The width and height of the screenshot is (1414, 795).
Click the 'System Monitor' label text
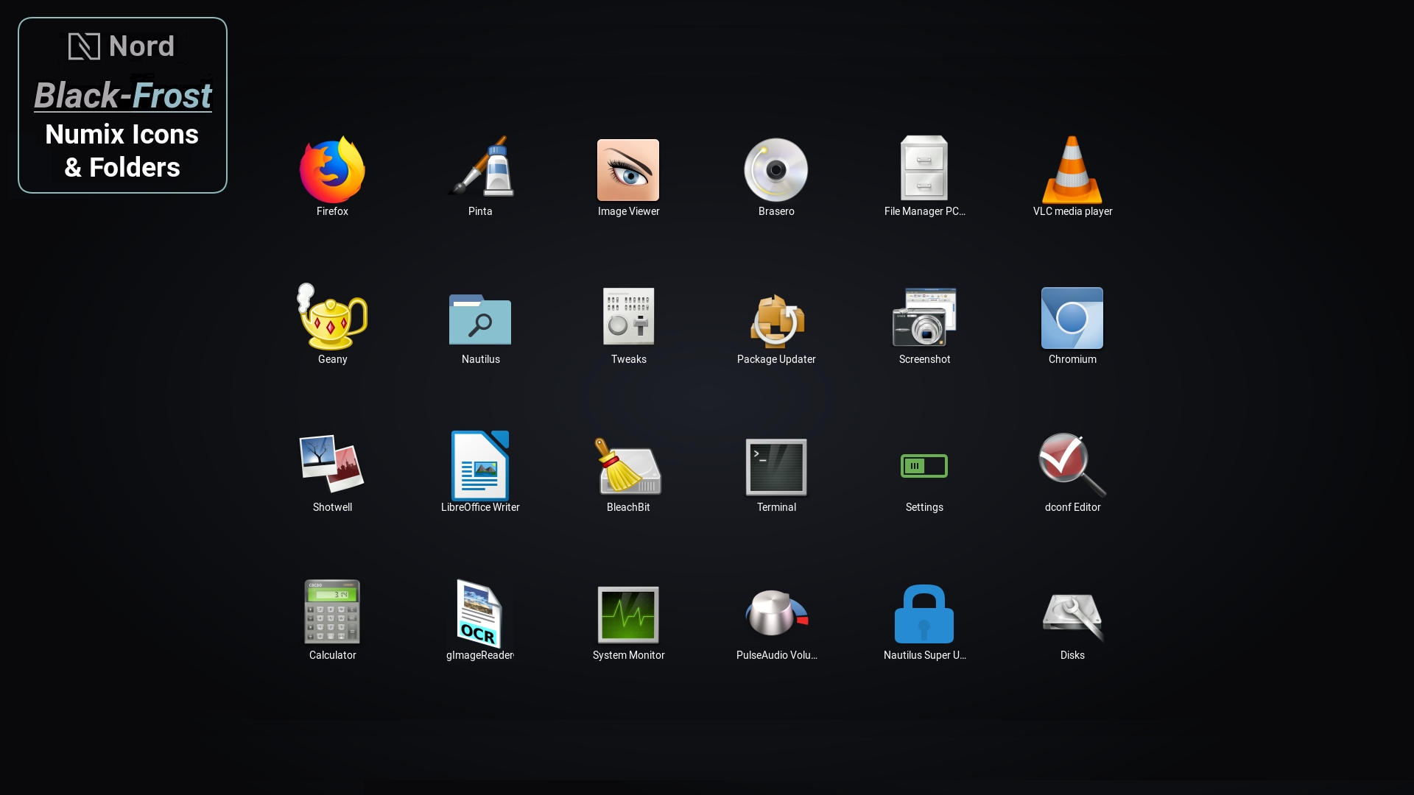[628, 655]
